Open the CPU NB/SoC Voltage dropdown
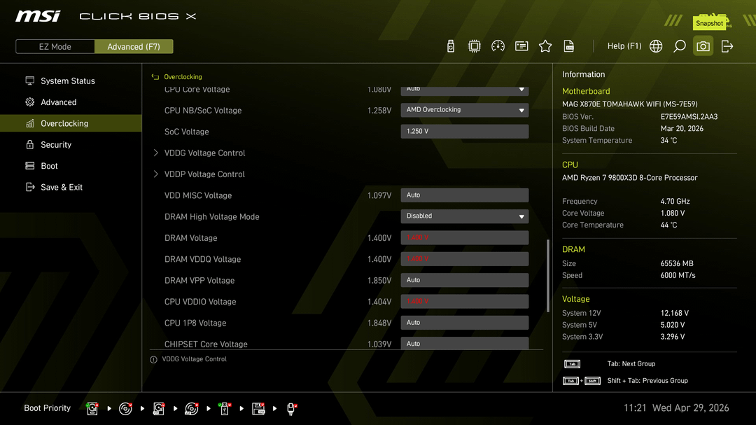 coord(464,110)
